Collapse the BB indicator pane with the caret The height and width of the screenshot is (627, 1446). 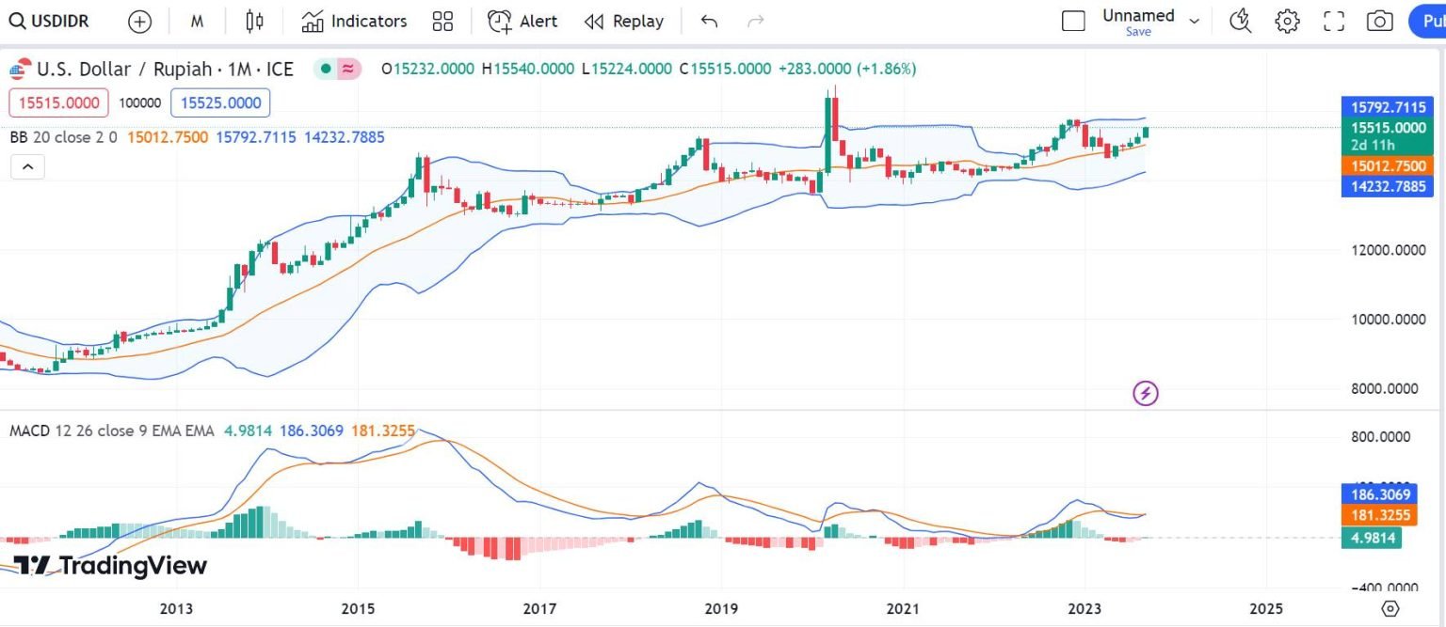(27, 166)
